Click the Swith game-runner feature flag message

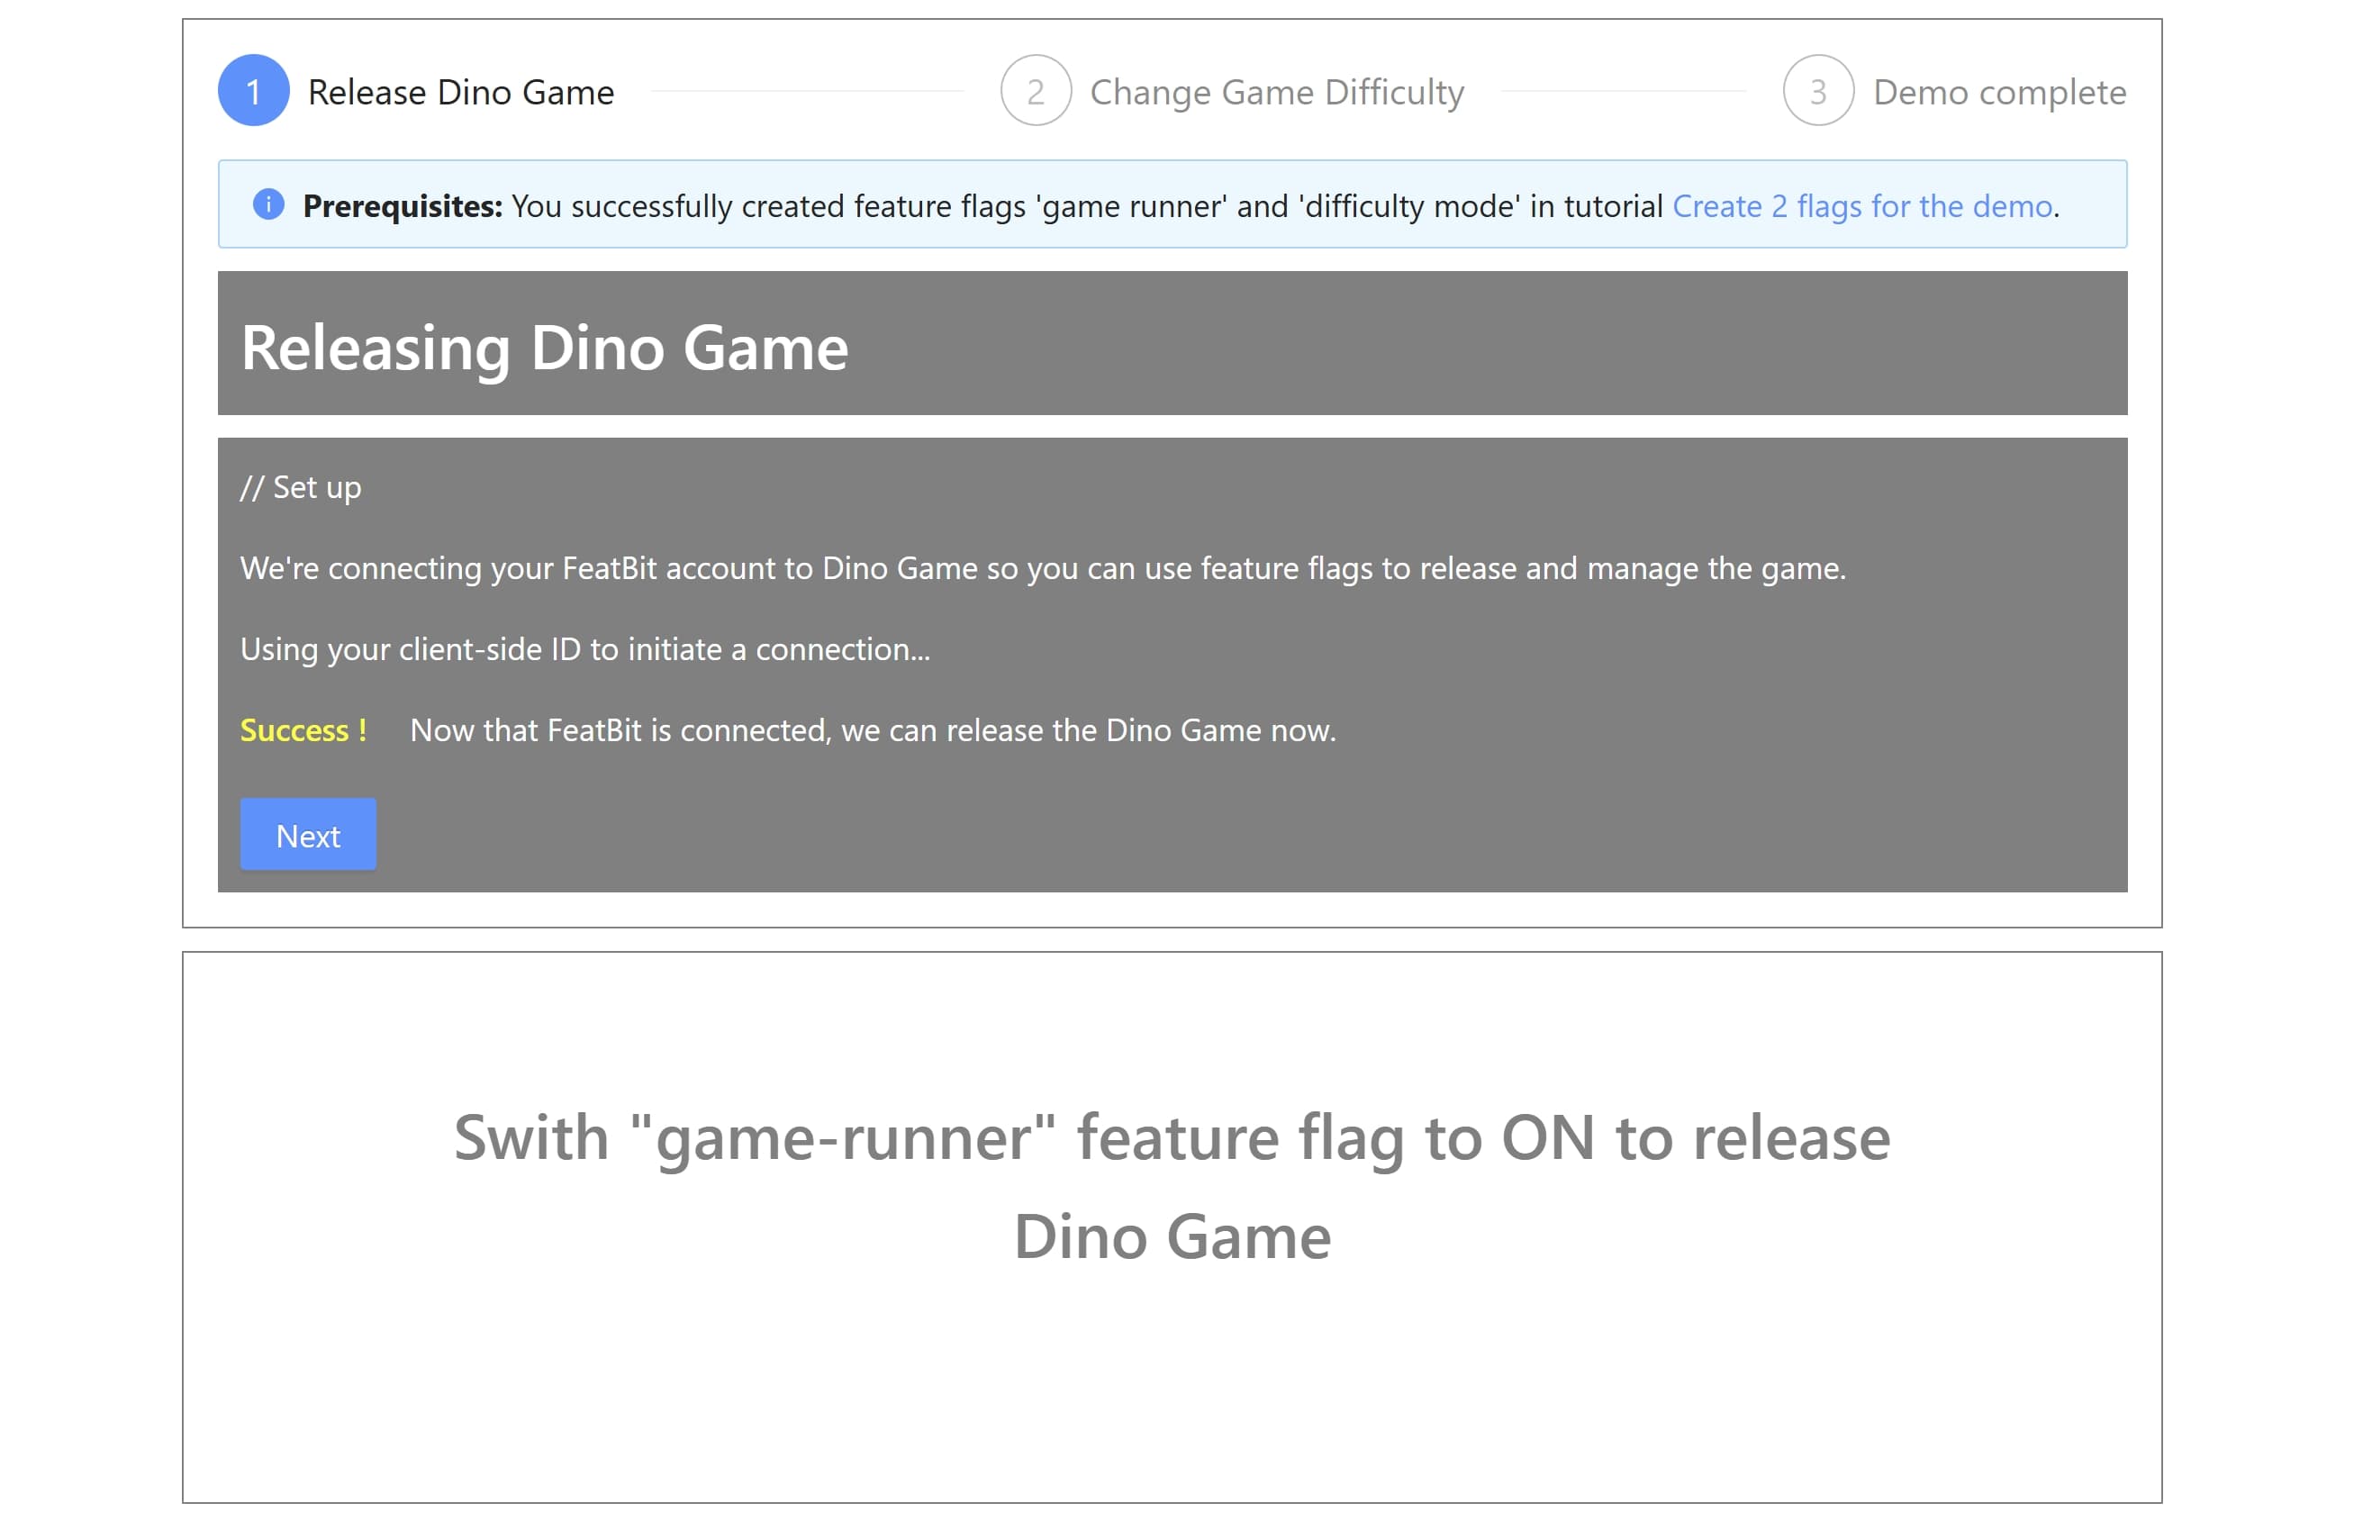click(1172, 1136)
